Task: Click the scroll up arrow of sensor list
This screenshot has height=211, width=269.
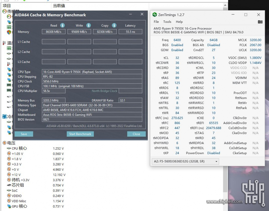Action: pos(225,5)
